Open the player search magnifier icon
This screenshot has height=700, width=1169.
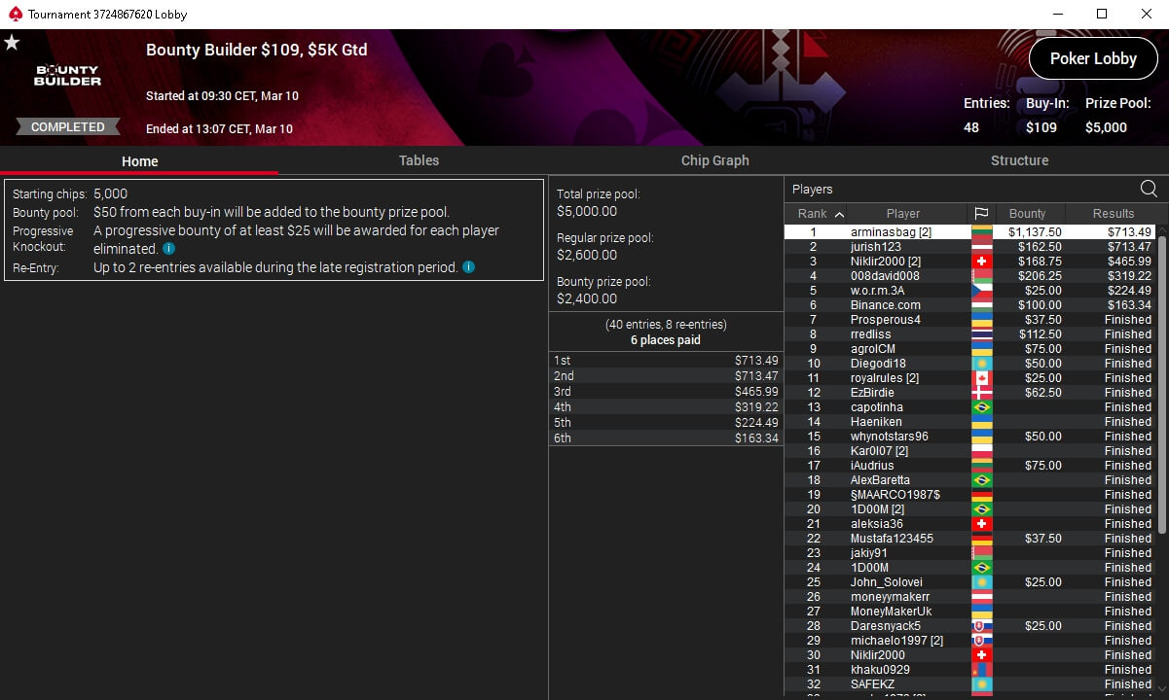(1149, 189)
